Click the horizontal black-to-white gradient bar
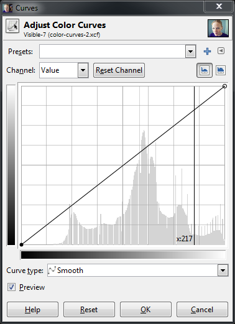 (123, 255)
